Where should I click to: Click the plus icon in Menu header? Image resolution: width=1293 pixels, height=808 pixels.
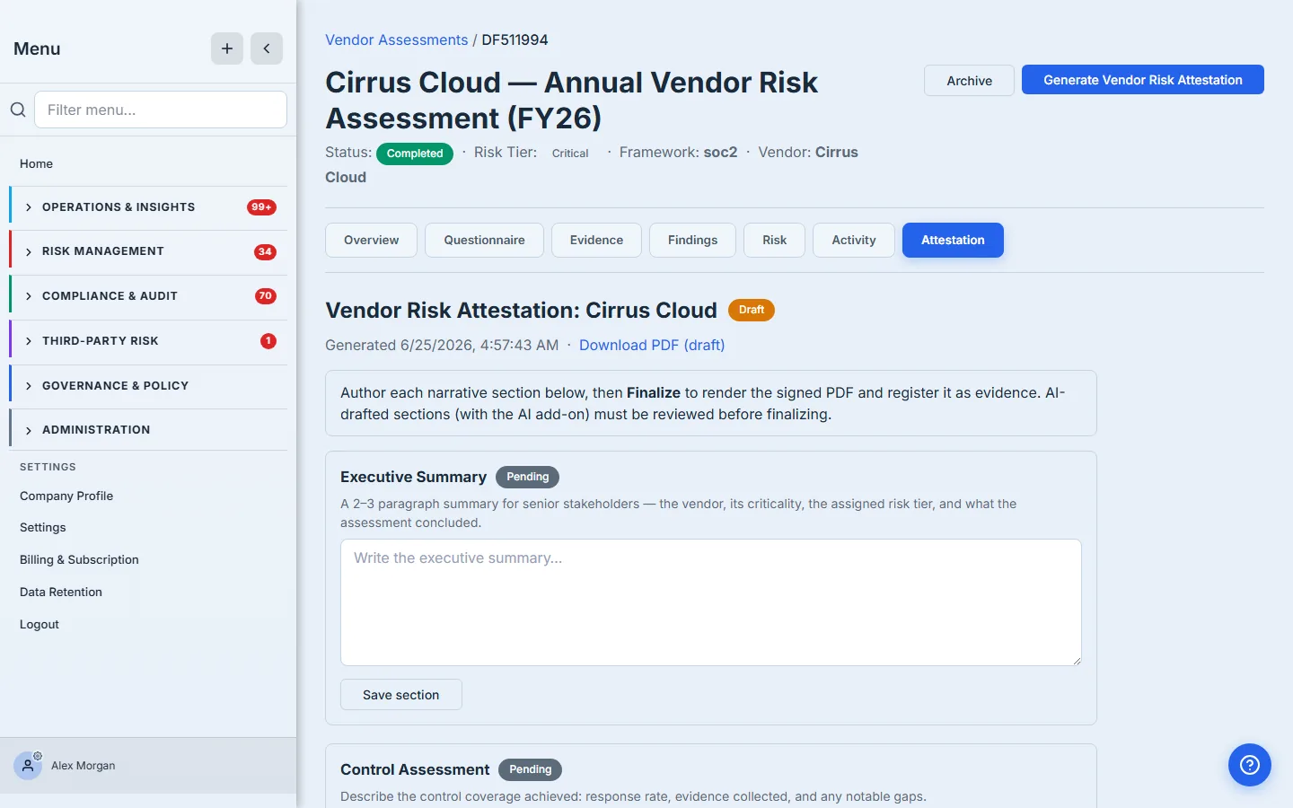tap(227, 48)
